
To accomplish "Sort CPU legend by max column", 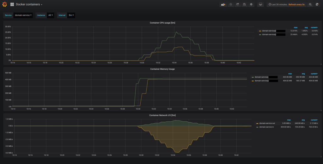I will (x=296, y=27).
